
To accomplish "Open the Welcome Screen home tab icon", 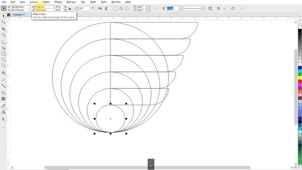I will (8, 15).
